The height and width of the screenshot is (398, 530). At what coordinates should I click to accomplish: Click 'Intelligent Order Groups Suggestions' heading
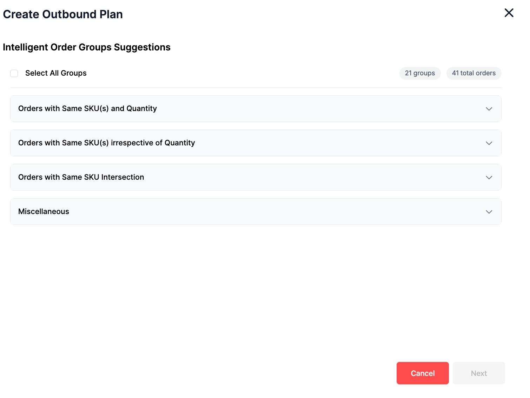pos(86,47)
